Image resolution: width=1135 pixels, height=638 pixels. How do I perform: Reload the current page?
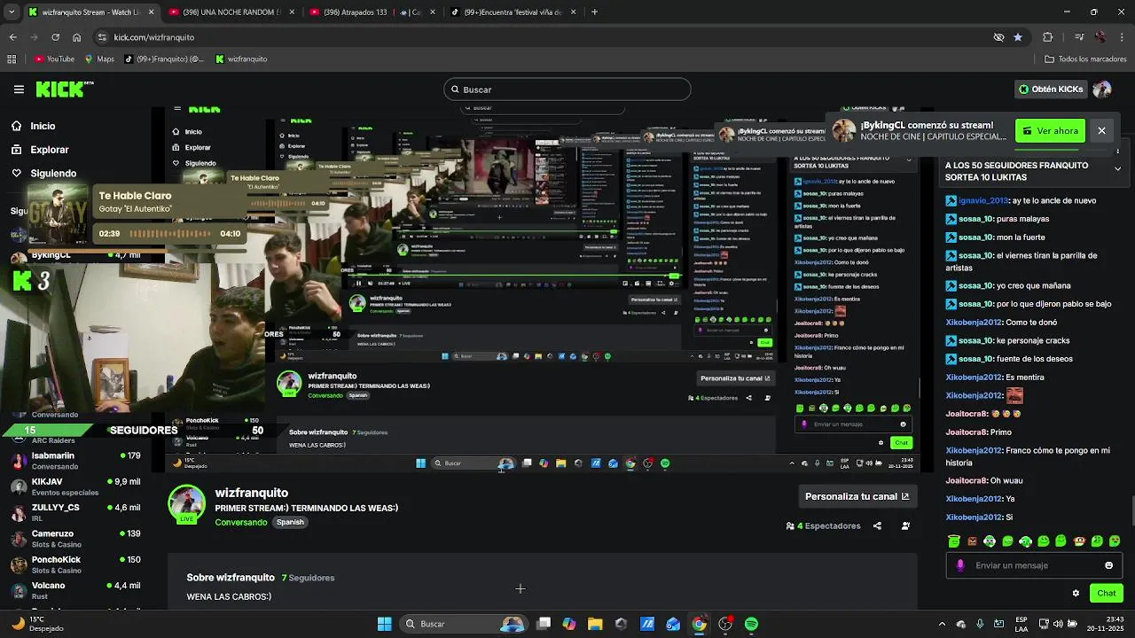pyautogui.click(x=55, y=37)
